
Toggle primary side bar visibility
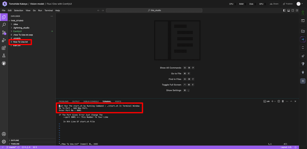coord(284,10)
